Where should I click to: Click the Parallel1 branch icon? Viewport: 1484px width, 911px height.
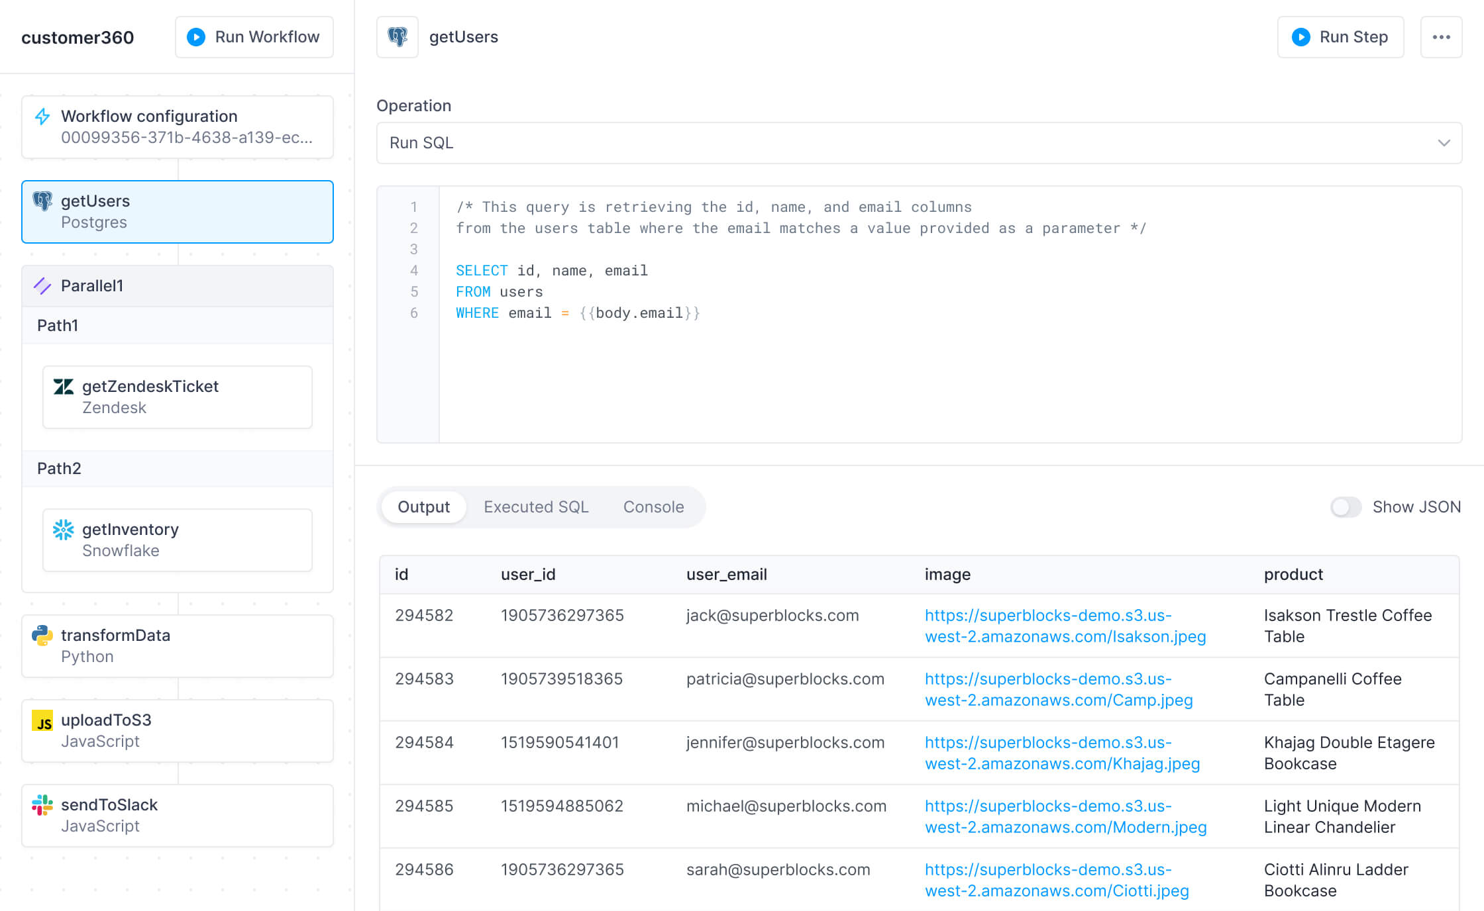(x=43, y=286)
